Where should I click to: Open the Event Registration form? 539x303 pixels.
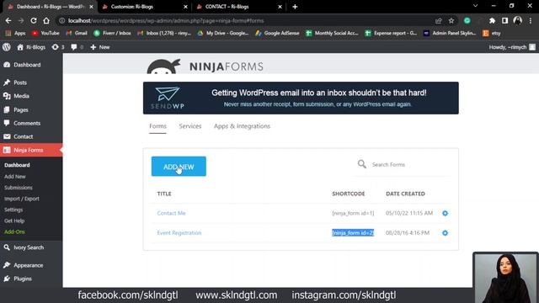(x=179, y=232)
